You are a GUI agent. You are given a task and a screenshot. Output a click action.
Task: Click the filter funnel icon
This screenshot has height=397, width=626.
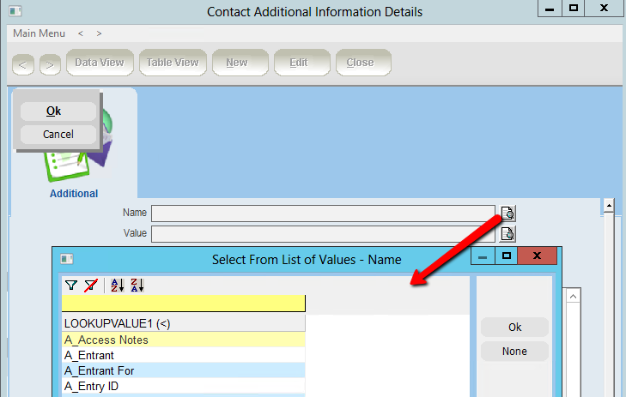click(x=71, y=286)
